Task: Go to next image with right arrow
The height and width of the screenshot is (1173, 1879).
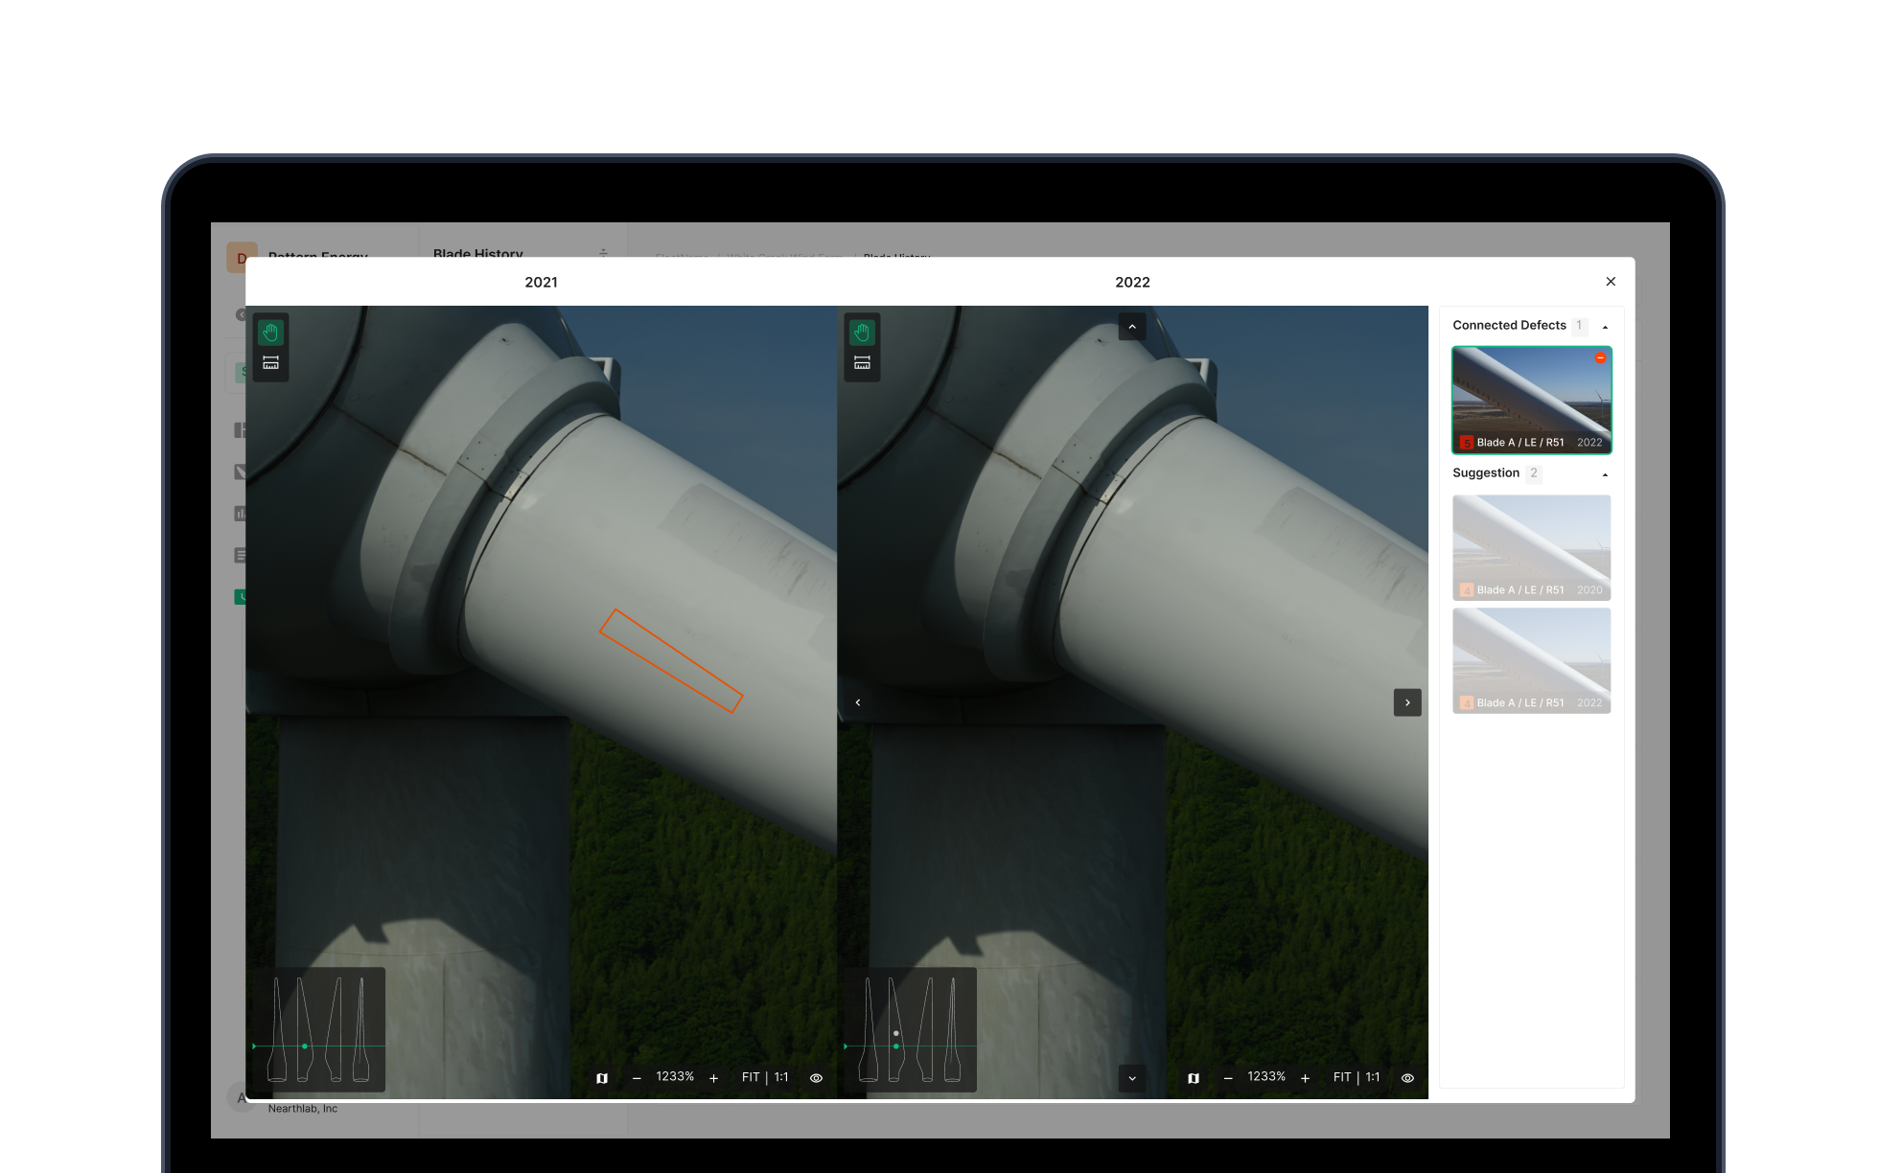Action: [1407, 702]
